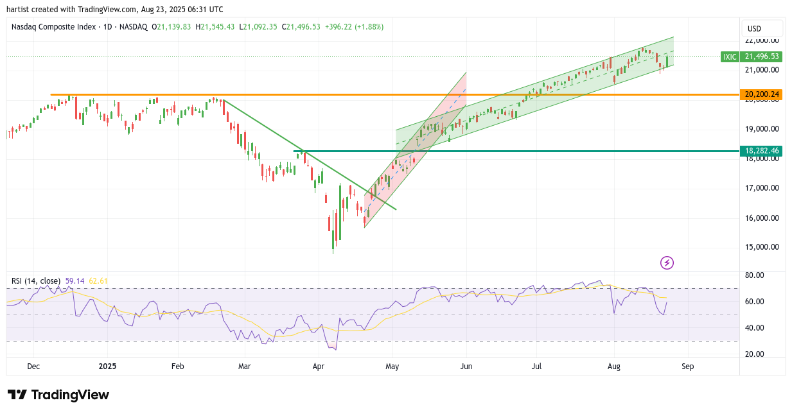Viewport: 792px width, 414px height.
Task: Select the IXIC symbol price label
Action: point(730,56)
